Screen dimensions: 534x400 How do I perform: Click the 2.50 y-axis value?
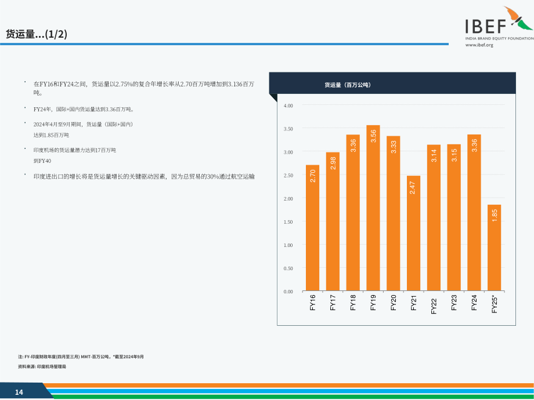point(288,176)
